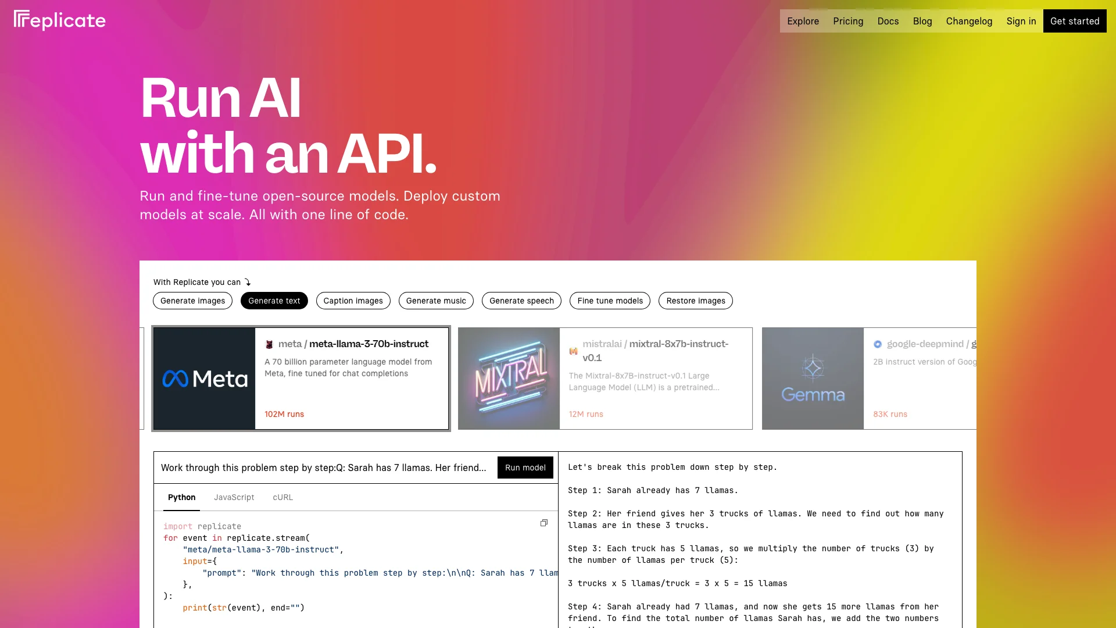Select the Generate images filter tag
This screenshot has height=628, width=1116.
tap(192, 301)
